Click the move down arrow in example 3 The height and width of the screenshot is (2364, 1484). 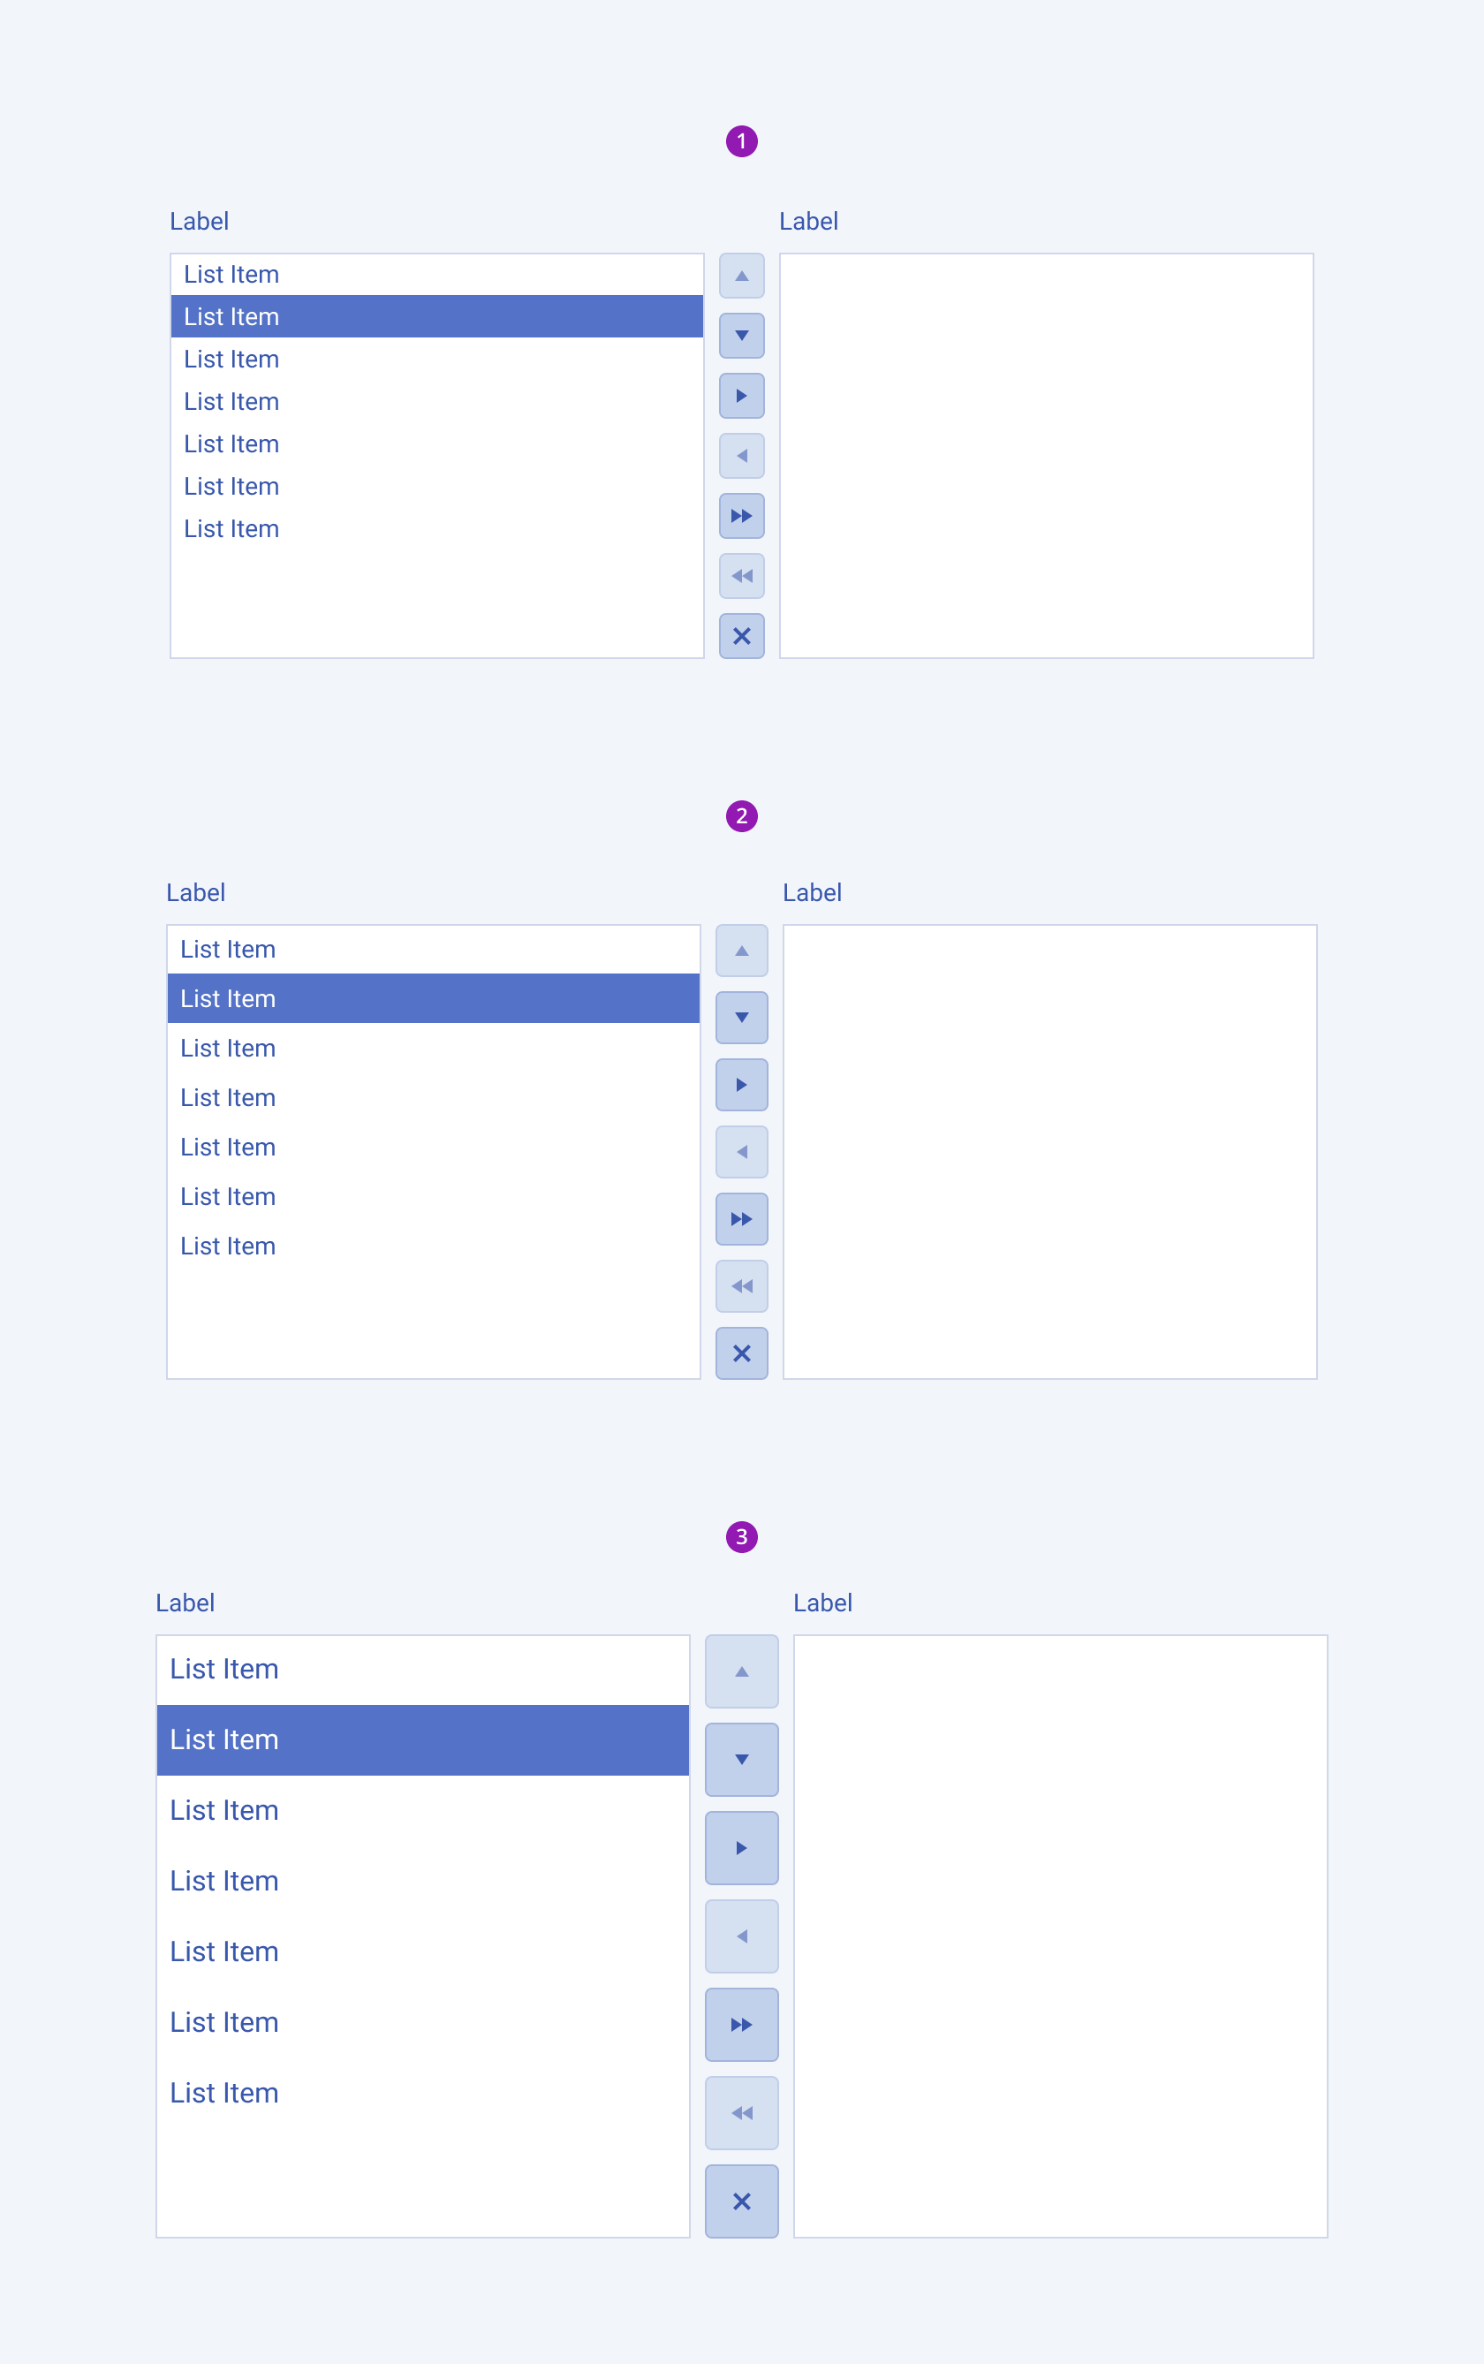[741, 1760]
